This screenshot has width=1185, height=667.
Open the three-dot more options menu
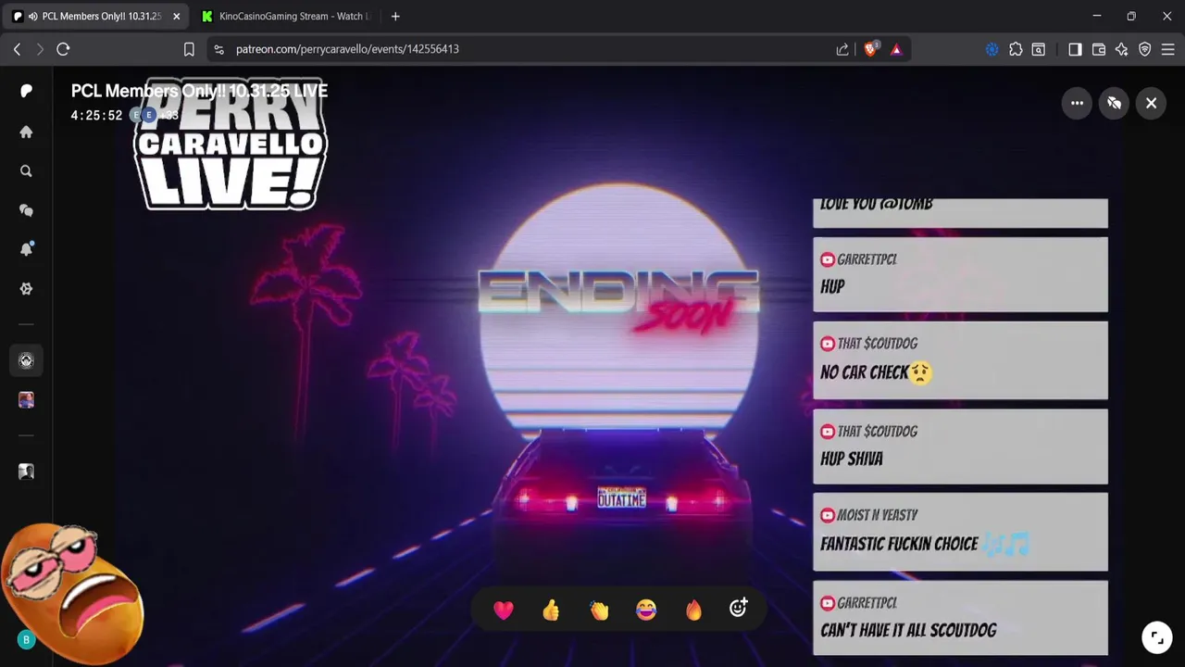coord(1077,103)
